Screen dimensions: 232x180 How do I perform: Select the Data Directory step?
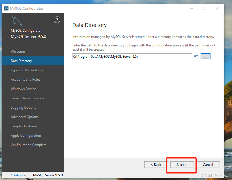point(33,61)
